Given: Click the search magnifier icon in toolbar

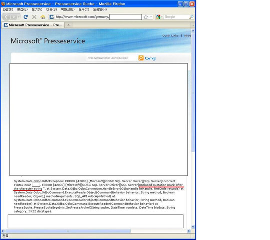Looking at the screenshot, I should 191,17.
